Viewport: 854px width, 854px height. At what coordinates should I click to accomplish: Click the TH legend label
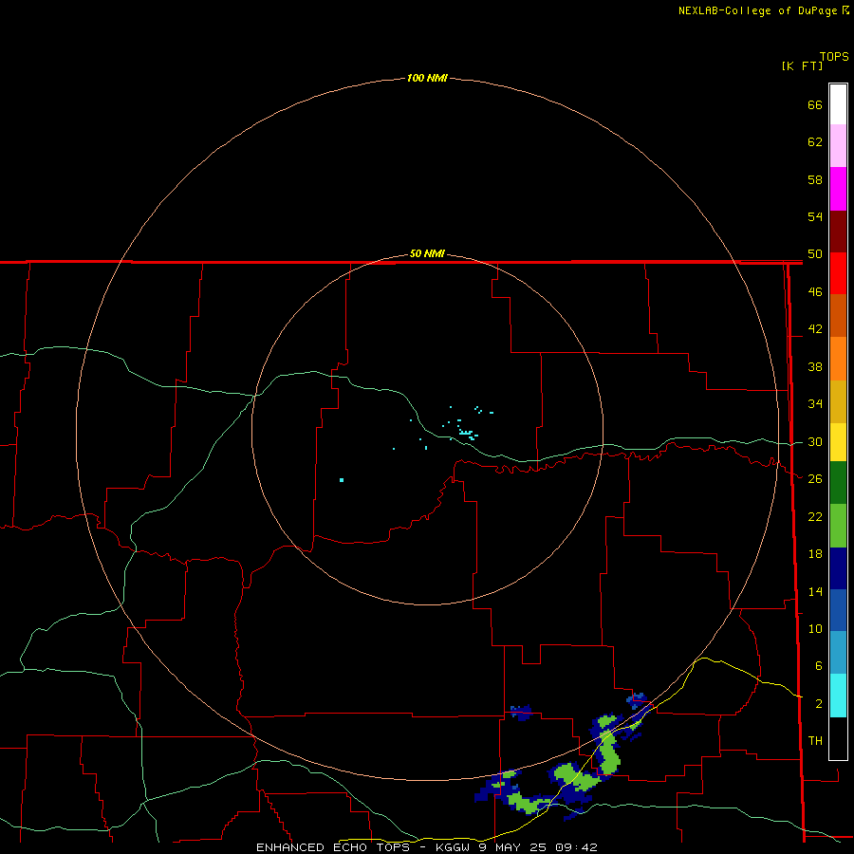(815, 741)
